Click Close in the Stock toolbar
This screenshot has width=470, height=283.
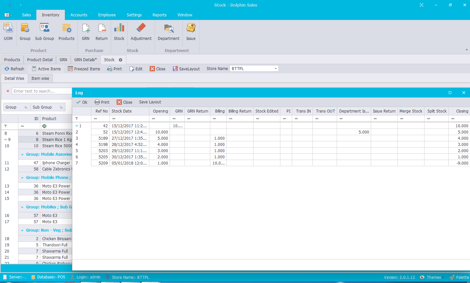coord(158,69)
